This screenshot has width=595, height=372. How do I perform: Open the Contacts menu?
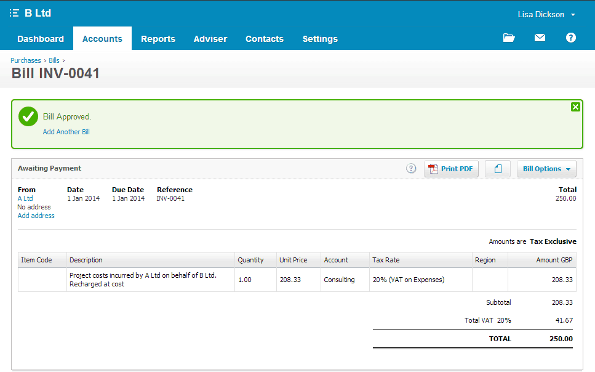(x=265, y=39)
